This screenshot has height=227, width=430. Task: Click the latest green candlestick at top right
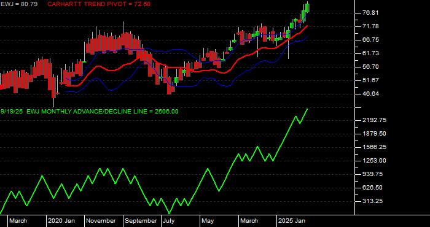pyautogui.click(x=307, y=7)
